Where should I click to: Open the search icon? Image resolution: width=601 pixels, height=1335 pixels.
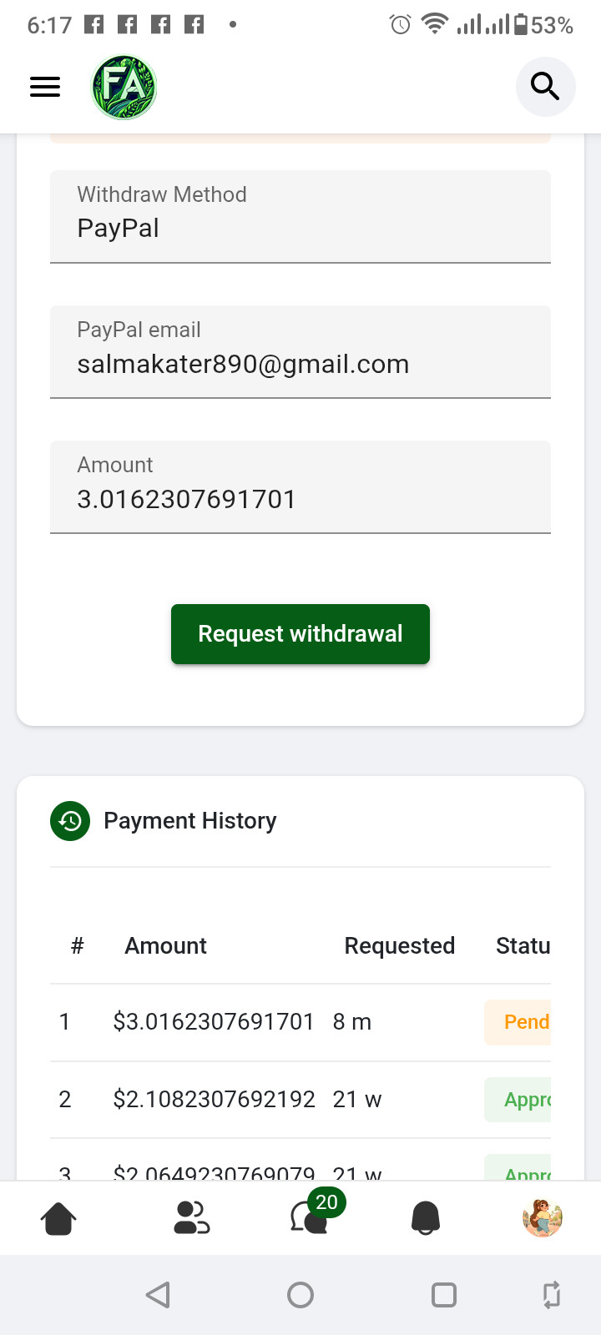[545, 87]
